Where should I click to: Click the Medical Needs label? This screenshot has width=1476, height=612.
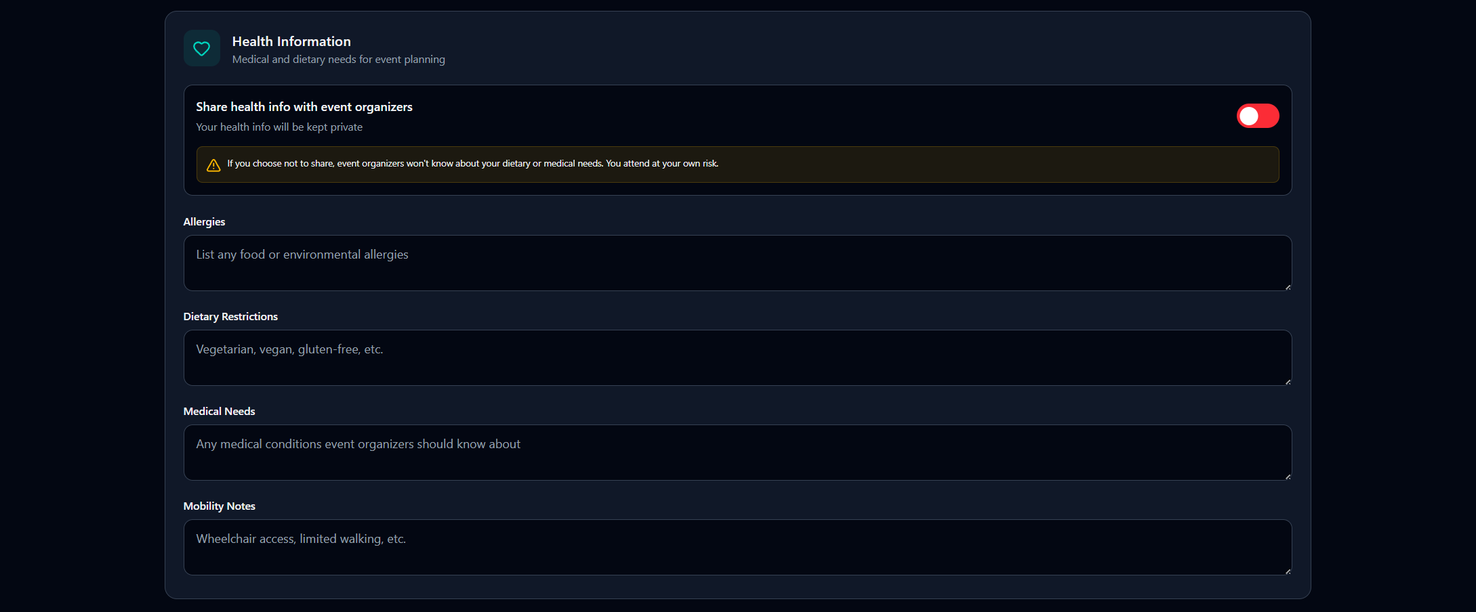(x=219, y=412)
